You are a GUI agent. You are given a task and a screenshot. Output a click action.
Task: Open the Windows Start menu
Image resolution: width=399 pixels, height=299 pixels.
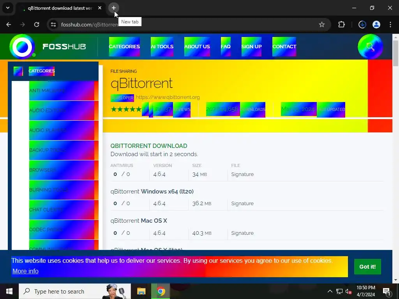(9, 291)
